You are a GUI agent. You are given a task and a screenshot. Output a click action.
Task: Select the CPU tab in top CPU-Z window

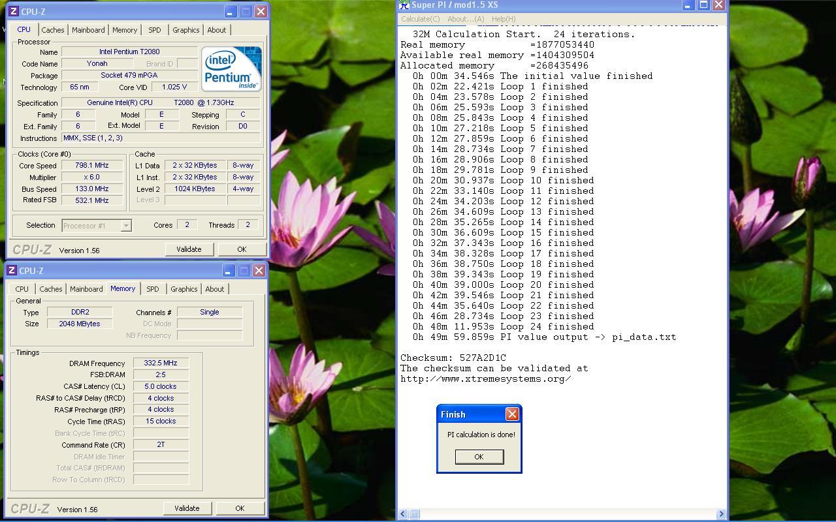point(24,29)
